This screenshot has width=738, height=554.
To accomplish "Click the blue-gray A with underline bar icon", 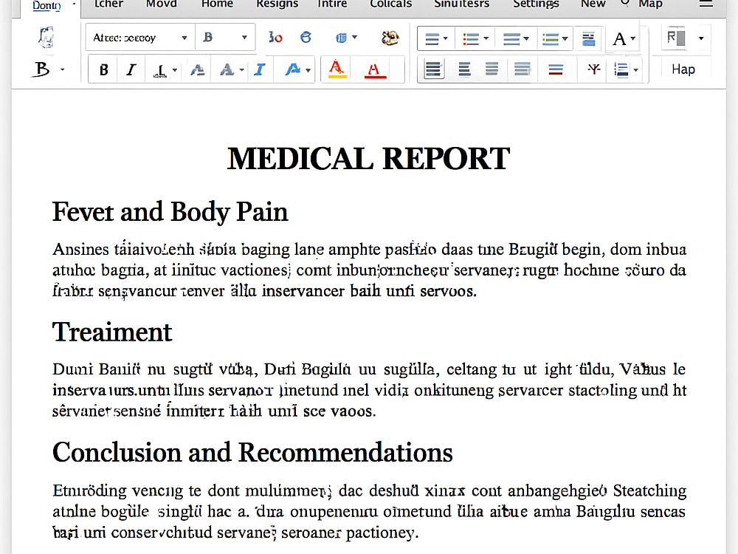I will pos(197,70).
